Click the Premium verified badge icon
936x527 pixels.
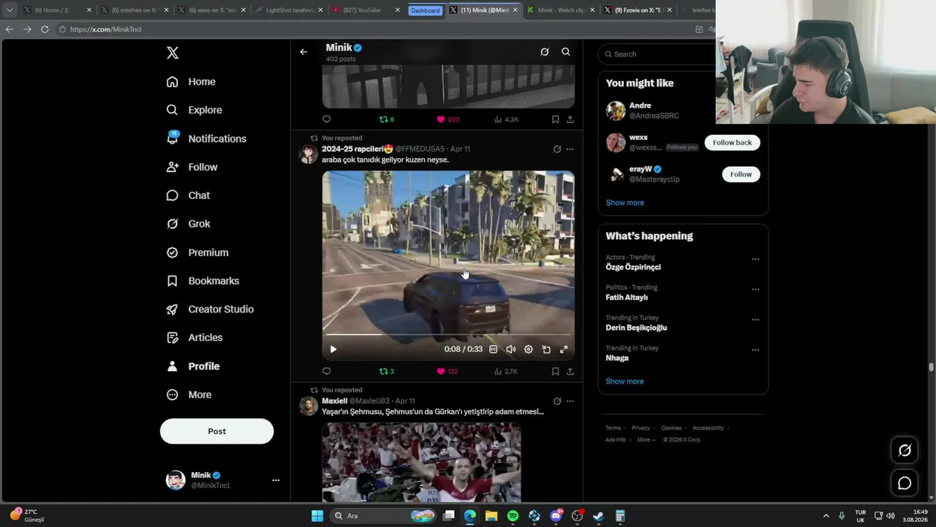click(x=173, y=253)
